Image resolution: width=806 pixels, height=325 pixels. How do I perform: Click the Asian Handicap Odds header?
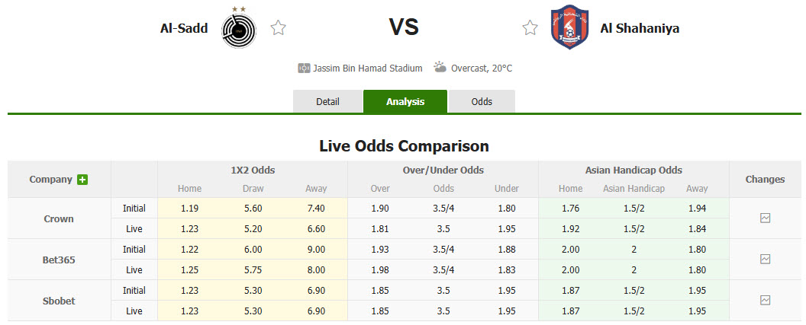pos(634,170)
